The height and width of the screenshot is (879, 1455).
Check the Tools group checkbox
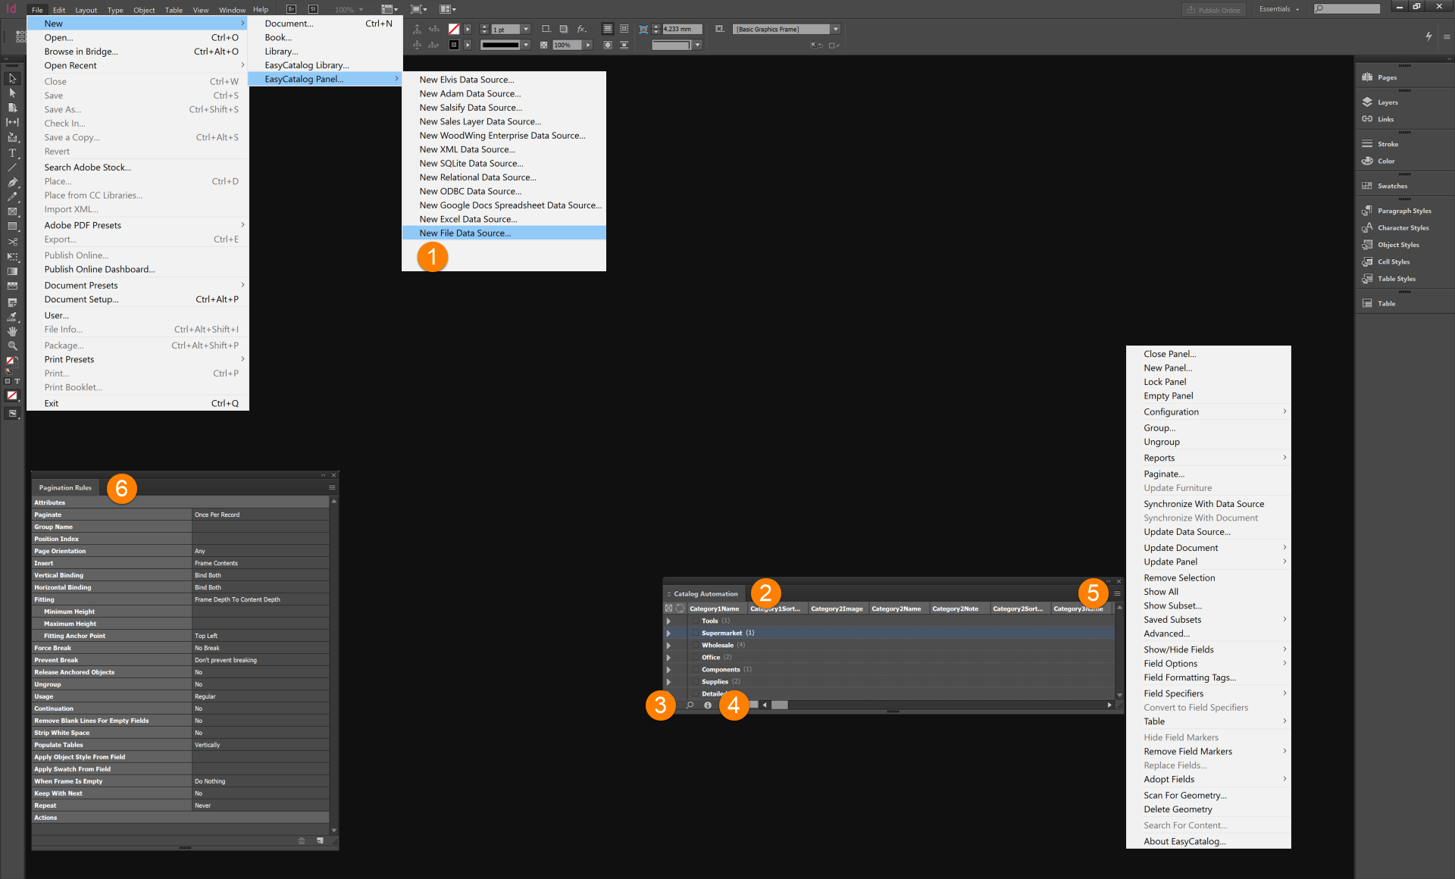click(x=695, y=621)
